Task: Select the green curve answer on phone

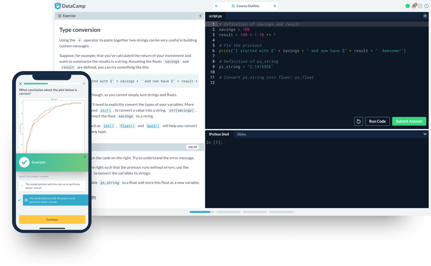Action: (56, 200)
